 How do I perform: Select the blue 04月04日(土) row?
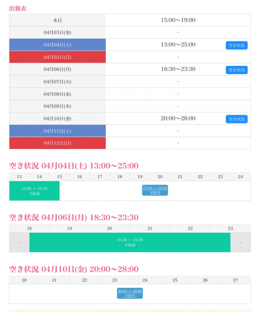pyautogui.click(x=57, y=44)
